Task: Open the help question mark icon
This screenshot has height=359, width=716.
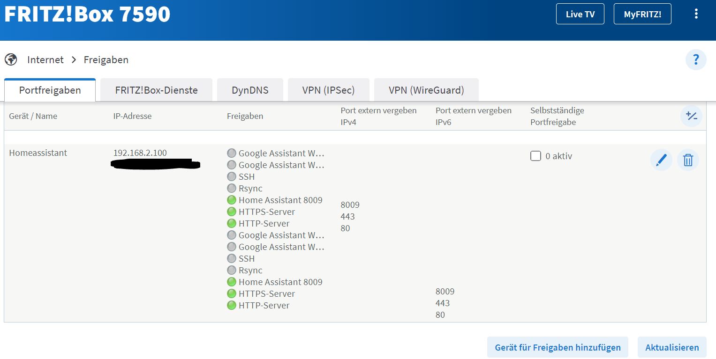Action: coord(696,59)
